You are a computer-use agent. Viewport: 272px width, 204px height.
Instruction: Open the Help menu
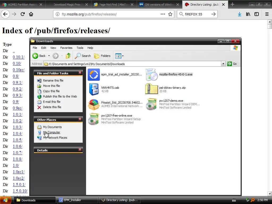(90, 48)
